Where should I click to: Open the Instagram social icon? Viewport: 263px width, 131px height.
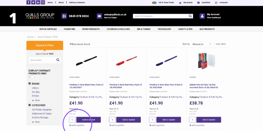43,2
